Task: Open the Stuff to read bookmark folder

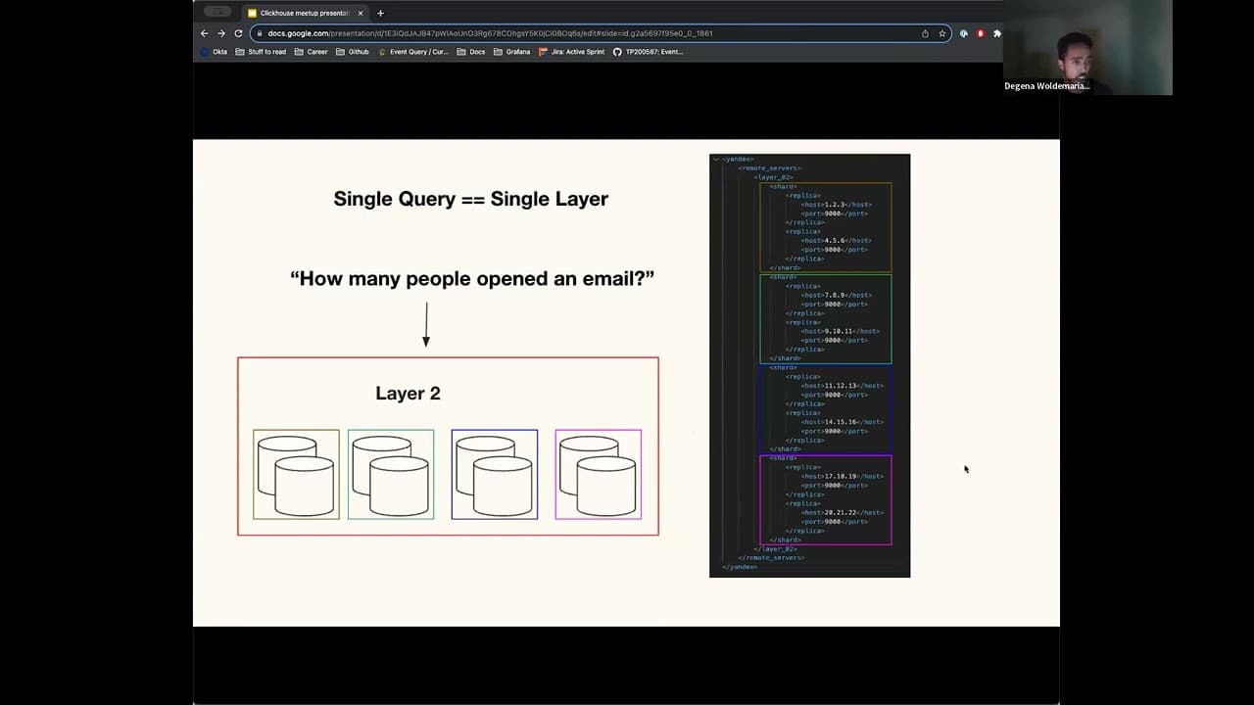Action: click(x=261, y=52)
